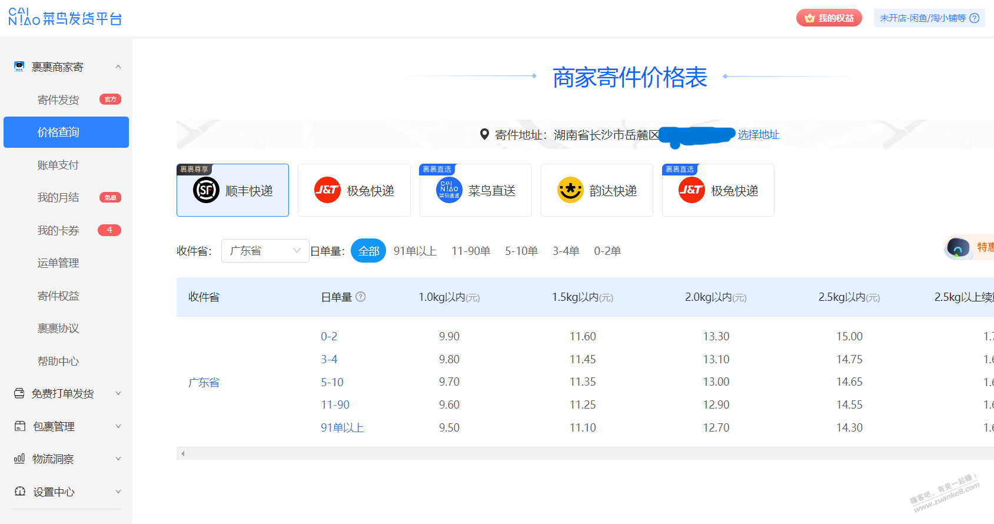994x524 pixels.
Task: Click the 12.70 price cell
Action: click(716, 427)
